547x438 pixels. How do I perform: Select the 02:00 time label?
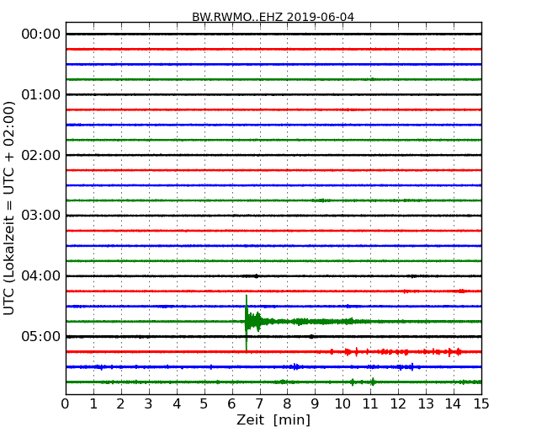point(41,155)
